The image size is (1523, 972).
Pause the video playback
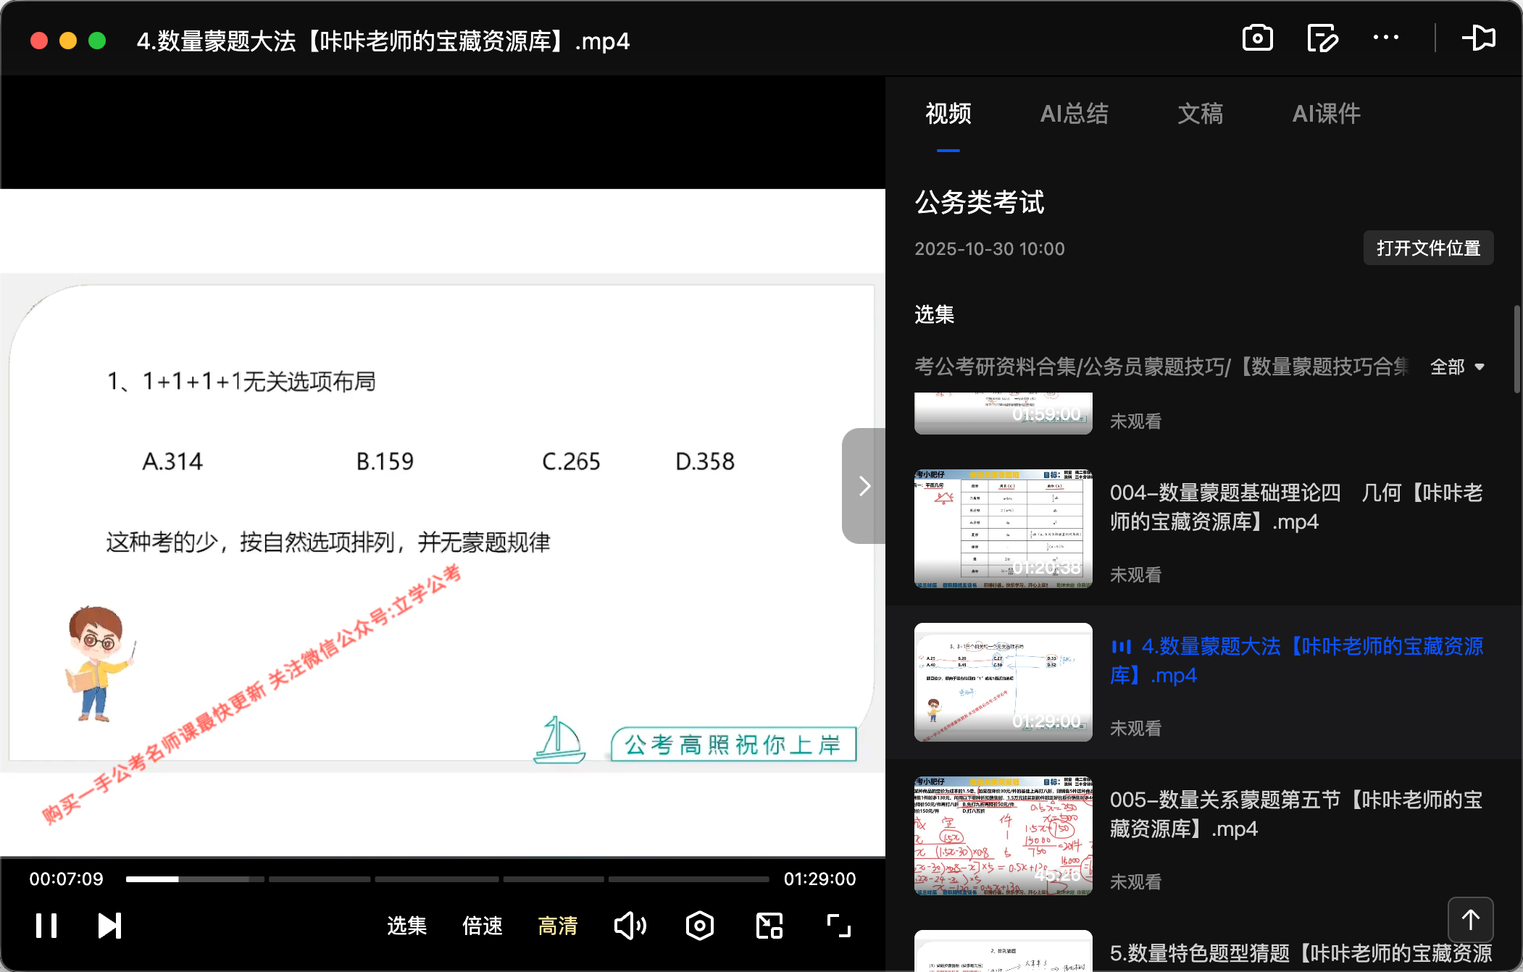[46, 925]
